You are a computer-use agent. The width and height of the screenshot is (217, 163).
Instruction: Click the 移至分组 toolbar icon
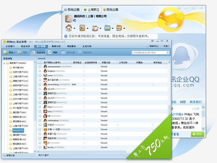click(63, 52)
